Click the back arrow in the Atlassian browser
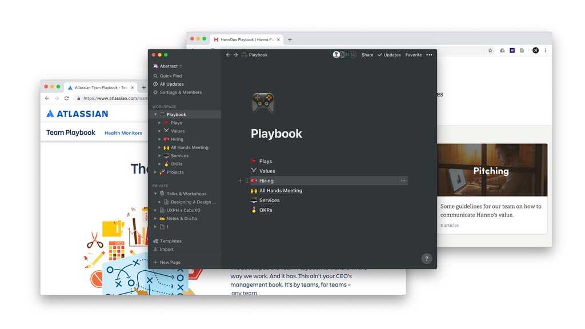This screenshot has width=585, height=329. point(47,98)
